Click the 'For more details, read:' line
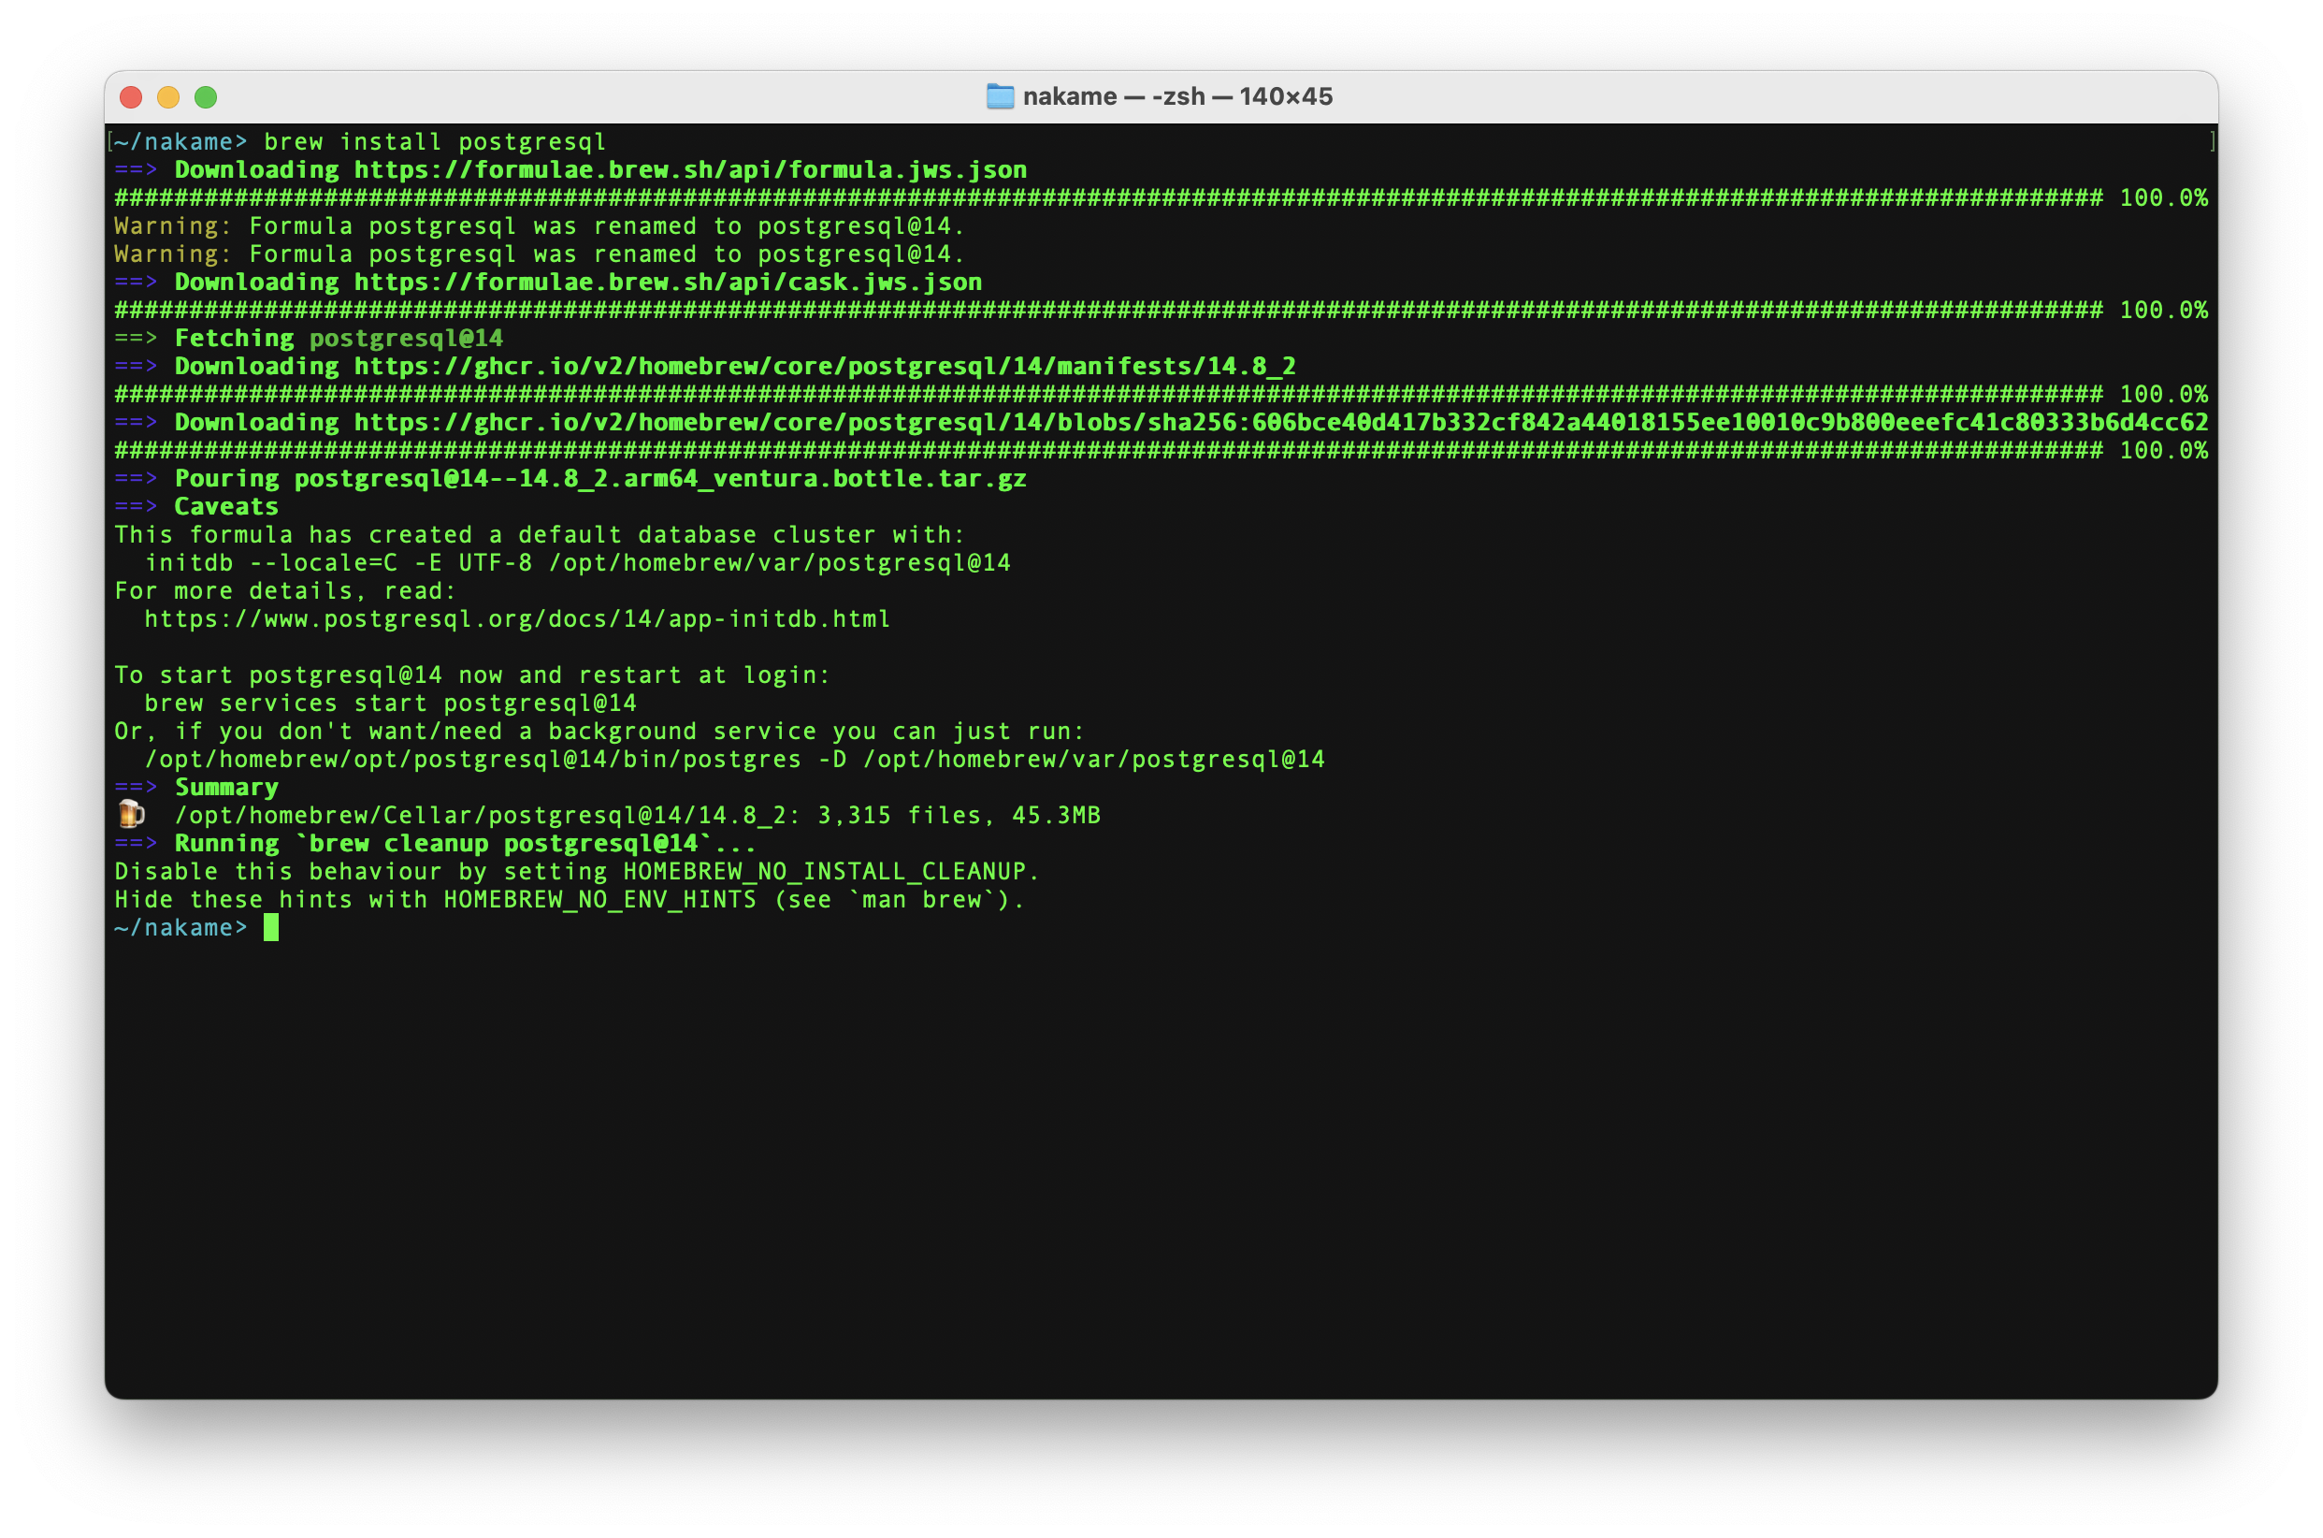Screen dimensions: 2323x1538 pyautogui.click(x=285, y=591)
